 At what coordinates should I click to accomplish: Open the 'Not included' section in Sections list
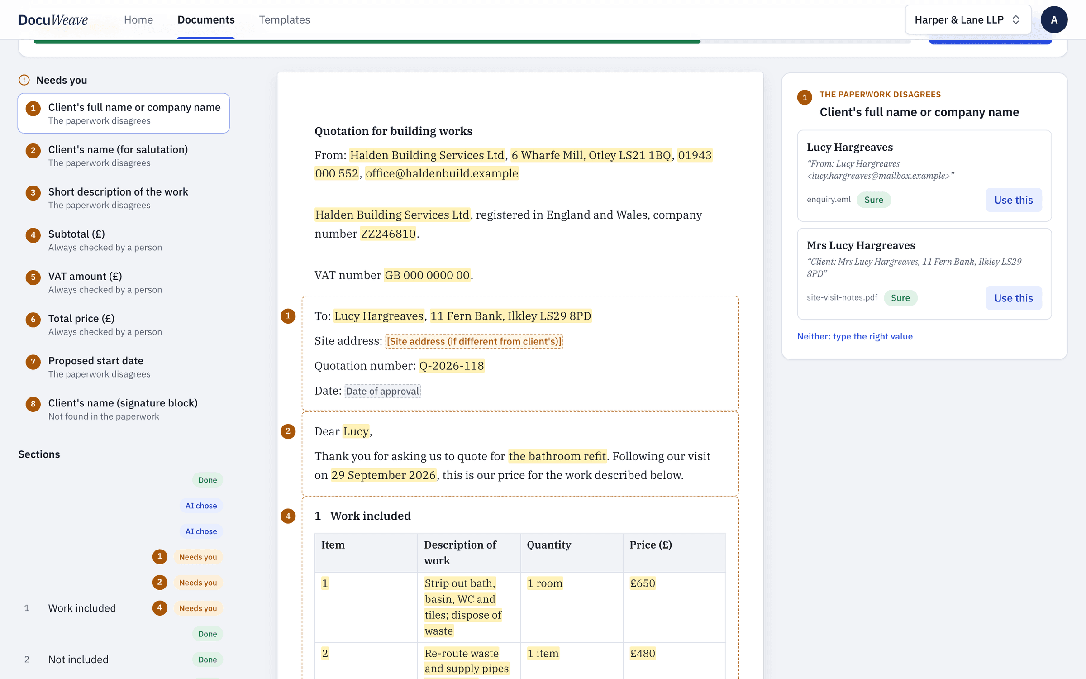click(78, 659)
